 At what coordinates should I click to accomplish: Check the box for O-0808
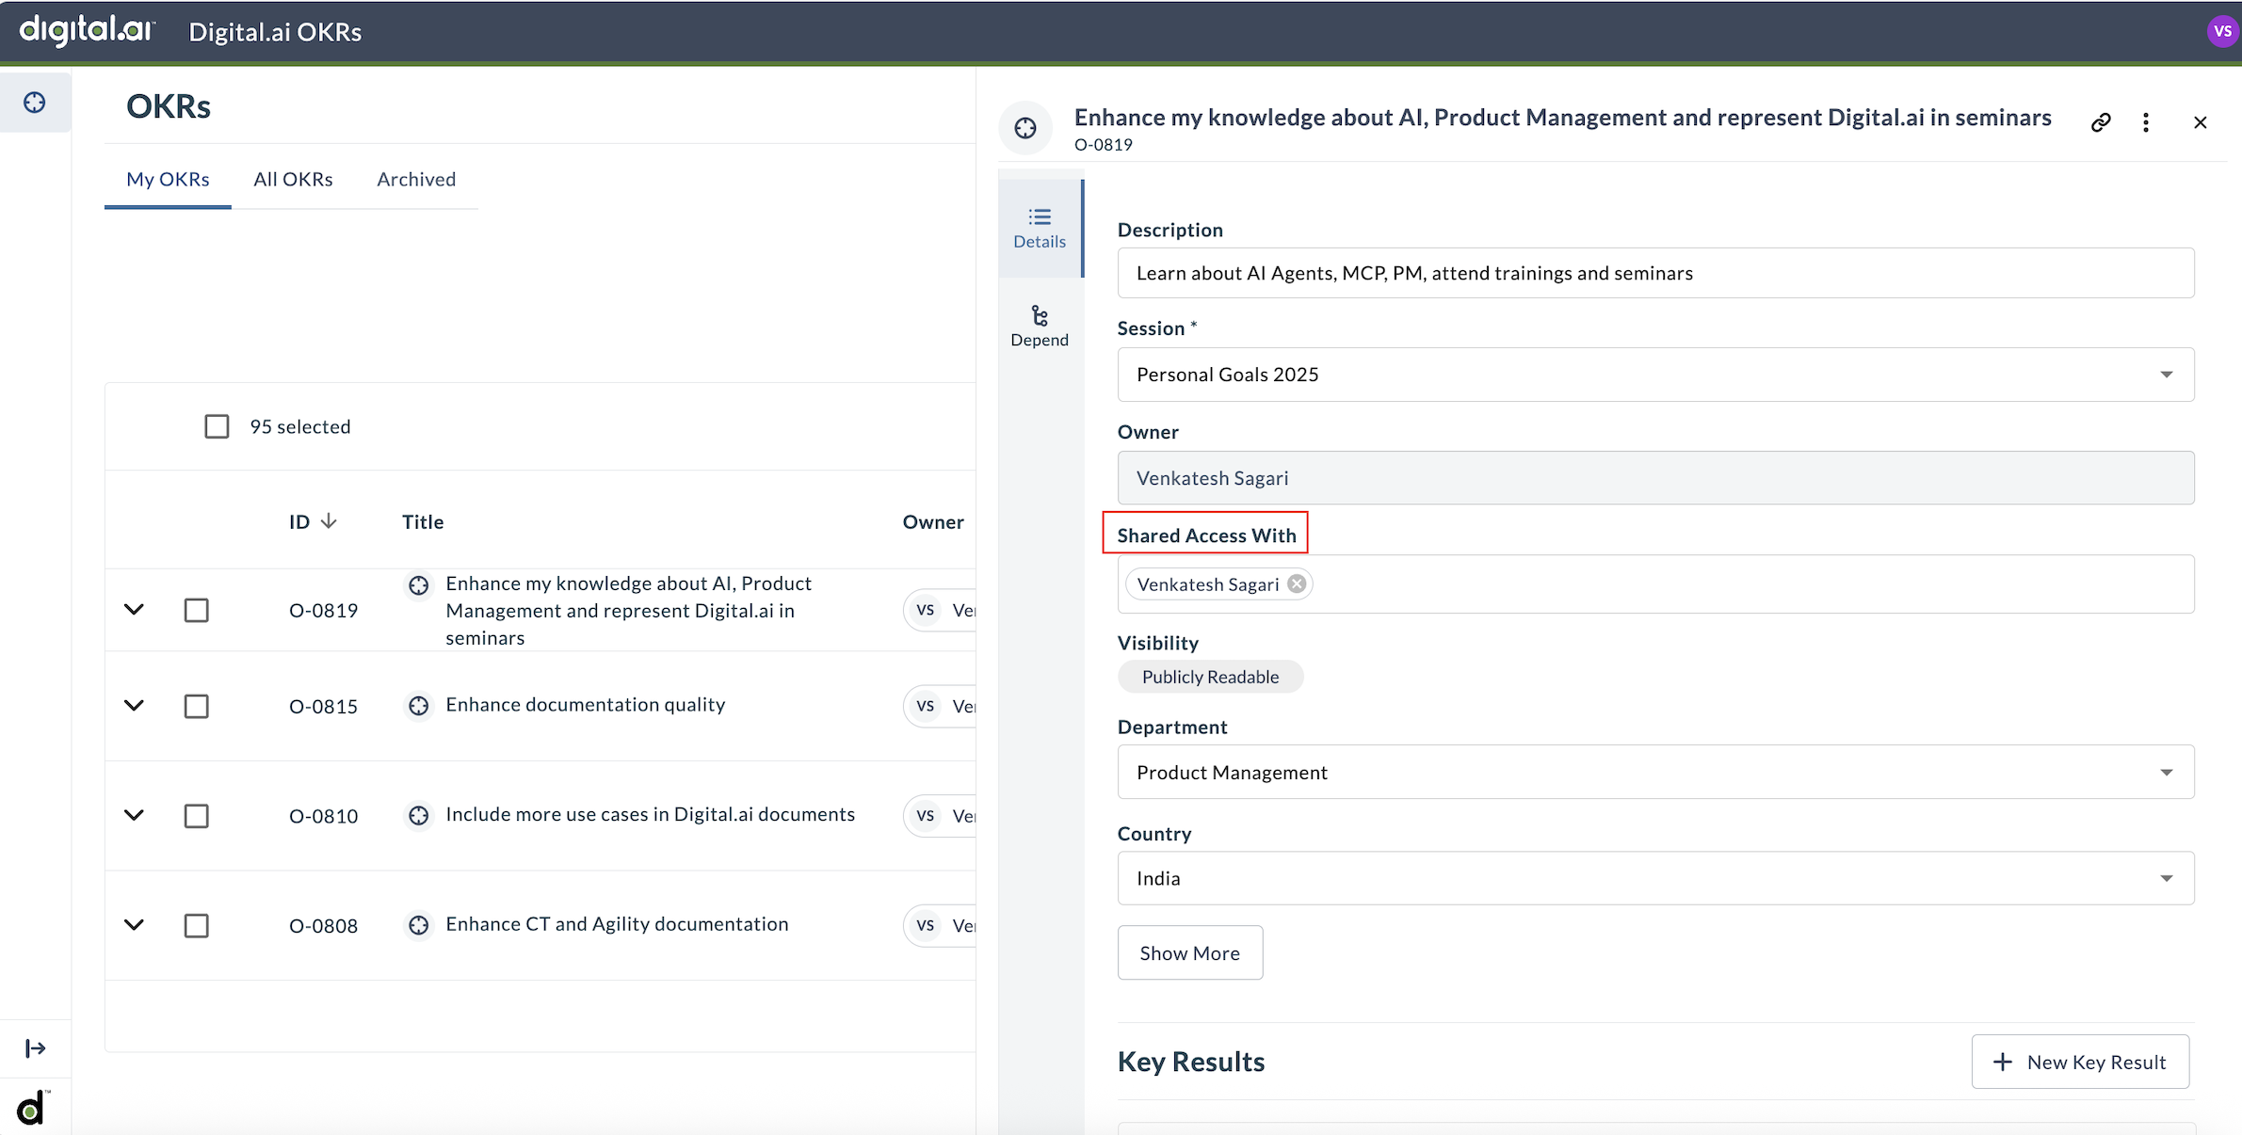[x=196, y=925]
